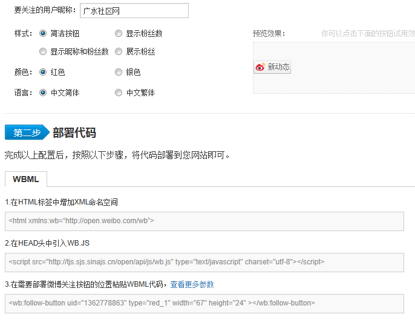Choose the 展示粉丝 style radio

coord(119,51)
